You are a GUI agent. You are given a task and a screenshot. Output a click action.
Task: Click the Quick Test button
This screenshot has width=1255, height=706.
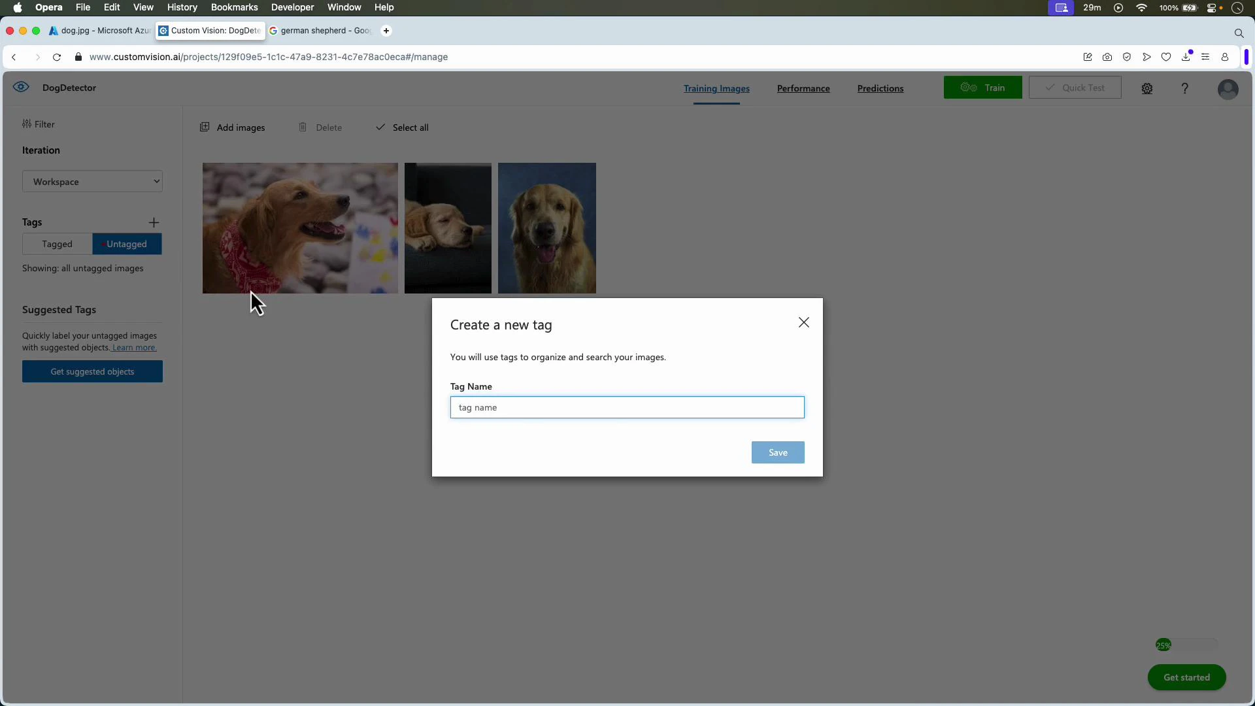click(1075, 88)
